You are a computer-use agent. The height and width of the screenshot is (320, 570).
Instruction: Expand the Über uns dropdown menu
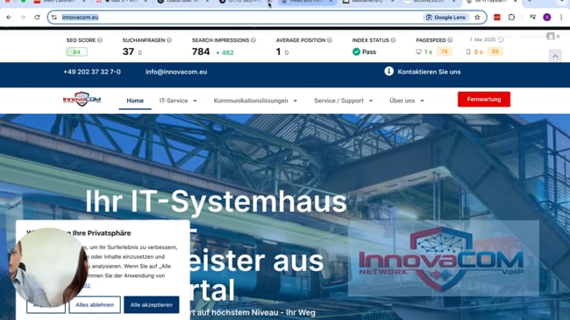pos(407,101)
